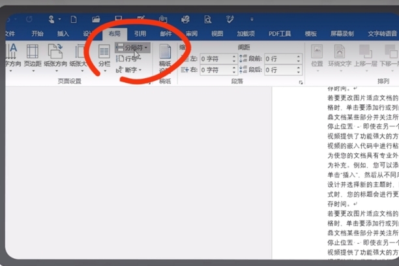Open the 文字转语音 tab
Screen dimensions: 399x266
tap(383, 34)
